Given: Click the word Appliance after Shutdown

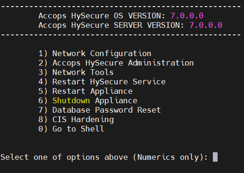Looking at the screenshot, I should point(116,101).
